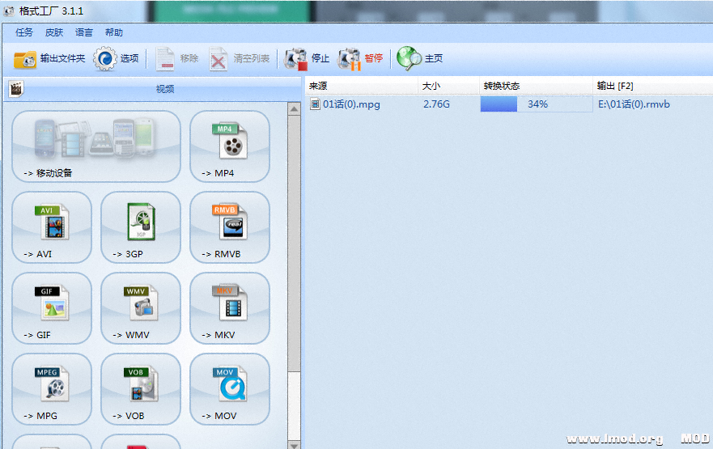Sort by the 转换状态 column header
The height and width of the screenshot is (449, 713).
click(x=536, y=86)
